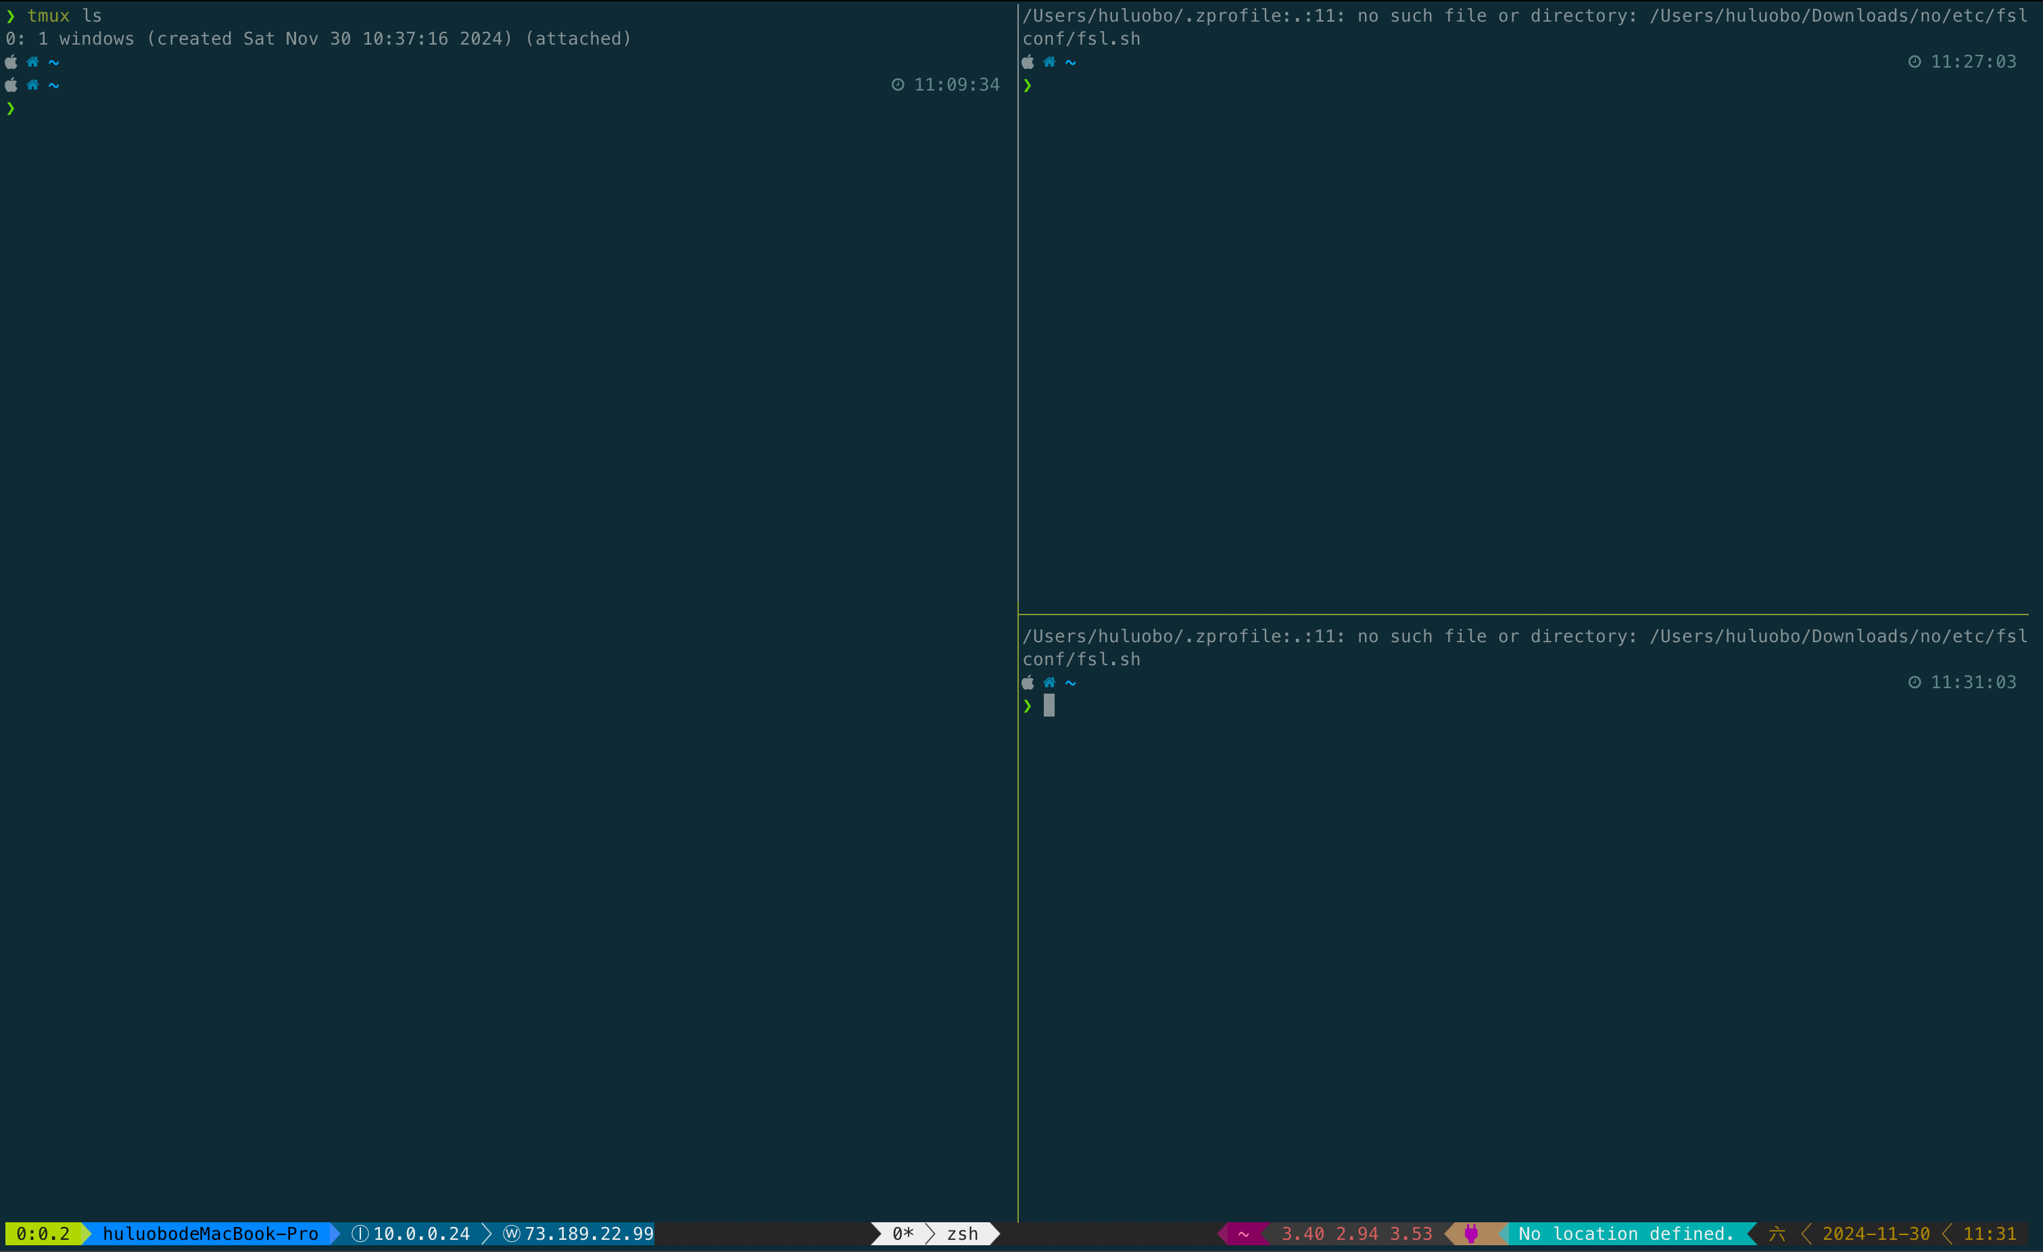
Task: Click the green prompt chevron in top-right pane
Action: coord(1028,85)
